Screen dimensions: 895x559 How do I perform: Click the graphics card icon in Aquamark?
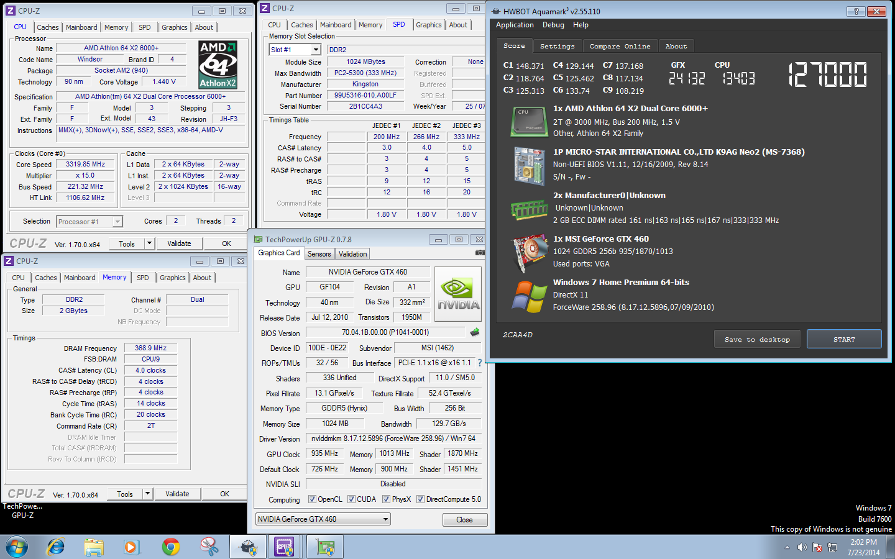(x=529, y=253)
